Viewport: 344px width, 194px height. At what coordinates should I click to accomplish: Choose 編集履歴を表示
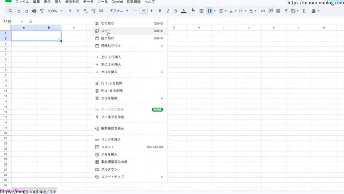coord(130,128)
